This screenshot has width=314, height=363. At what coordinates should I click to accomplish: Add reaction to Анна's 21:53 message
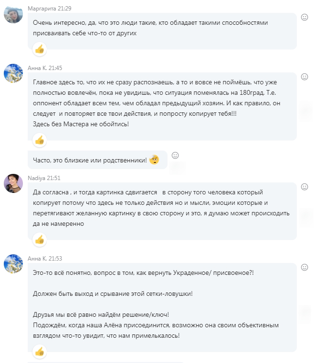304,267
